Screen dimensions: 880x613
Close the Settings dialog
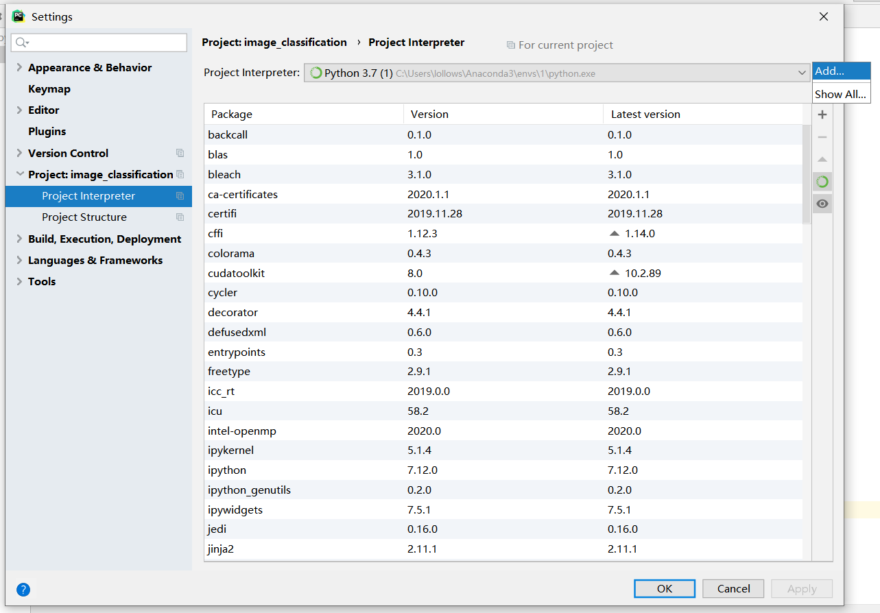824,17
